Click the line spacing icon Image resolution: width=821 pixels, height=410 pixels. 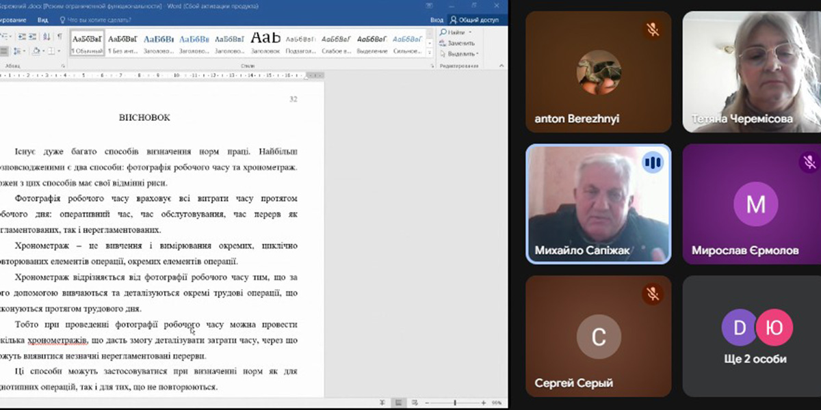(x=16, y=51)
